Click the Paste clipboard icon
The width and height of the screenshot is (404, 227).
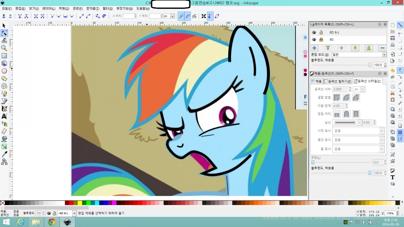point(393,100)
